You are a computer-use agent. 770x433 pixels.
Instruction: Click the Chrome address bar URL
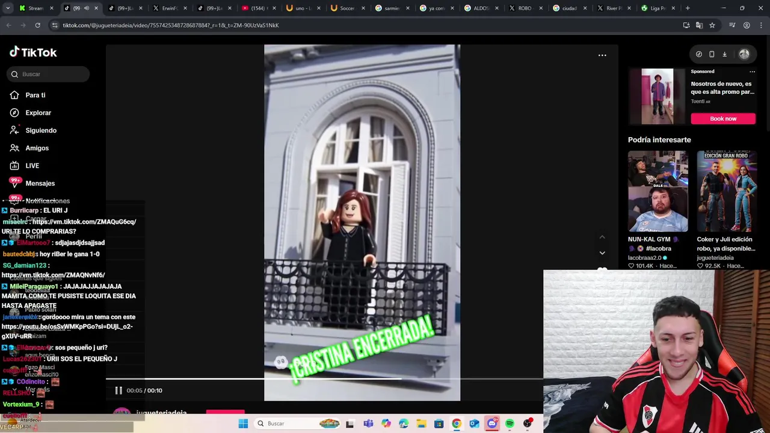pos(171,25)
